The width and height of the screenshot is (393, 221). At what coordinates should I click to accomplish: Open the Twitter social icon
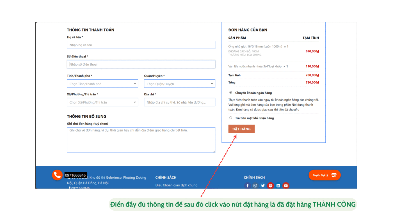tap(263, 186)
